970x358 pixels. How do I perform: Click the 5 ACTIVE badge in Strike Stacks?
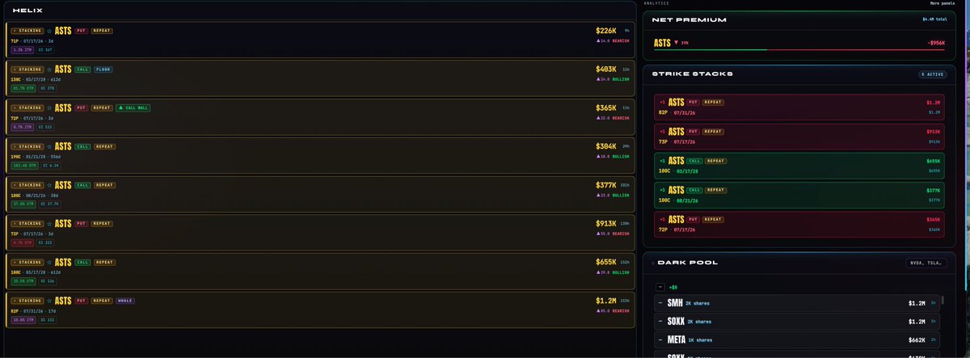click(x=933, y=74)
